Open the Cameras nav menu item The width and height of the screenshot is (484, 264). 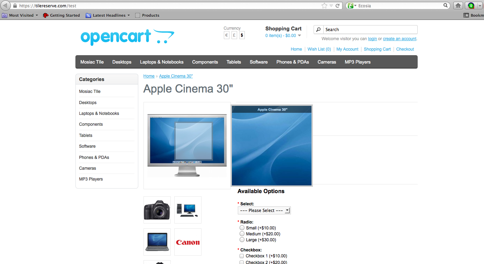point(327,62)
